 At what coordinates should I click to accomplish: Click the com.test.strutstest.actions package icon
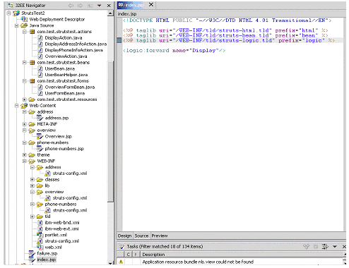point(32,32)
